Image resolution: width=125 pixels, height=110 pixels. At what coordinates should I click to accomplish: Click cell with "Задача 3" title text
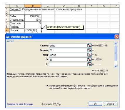pos(17,9)
